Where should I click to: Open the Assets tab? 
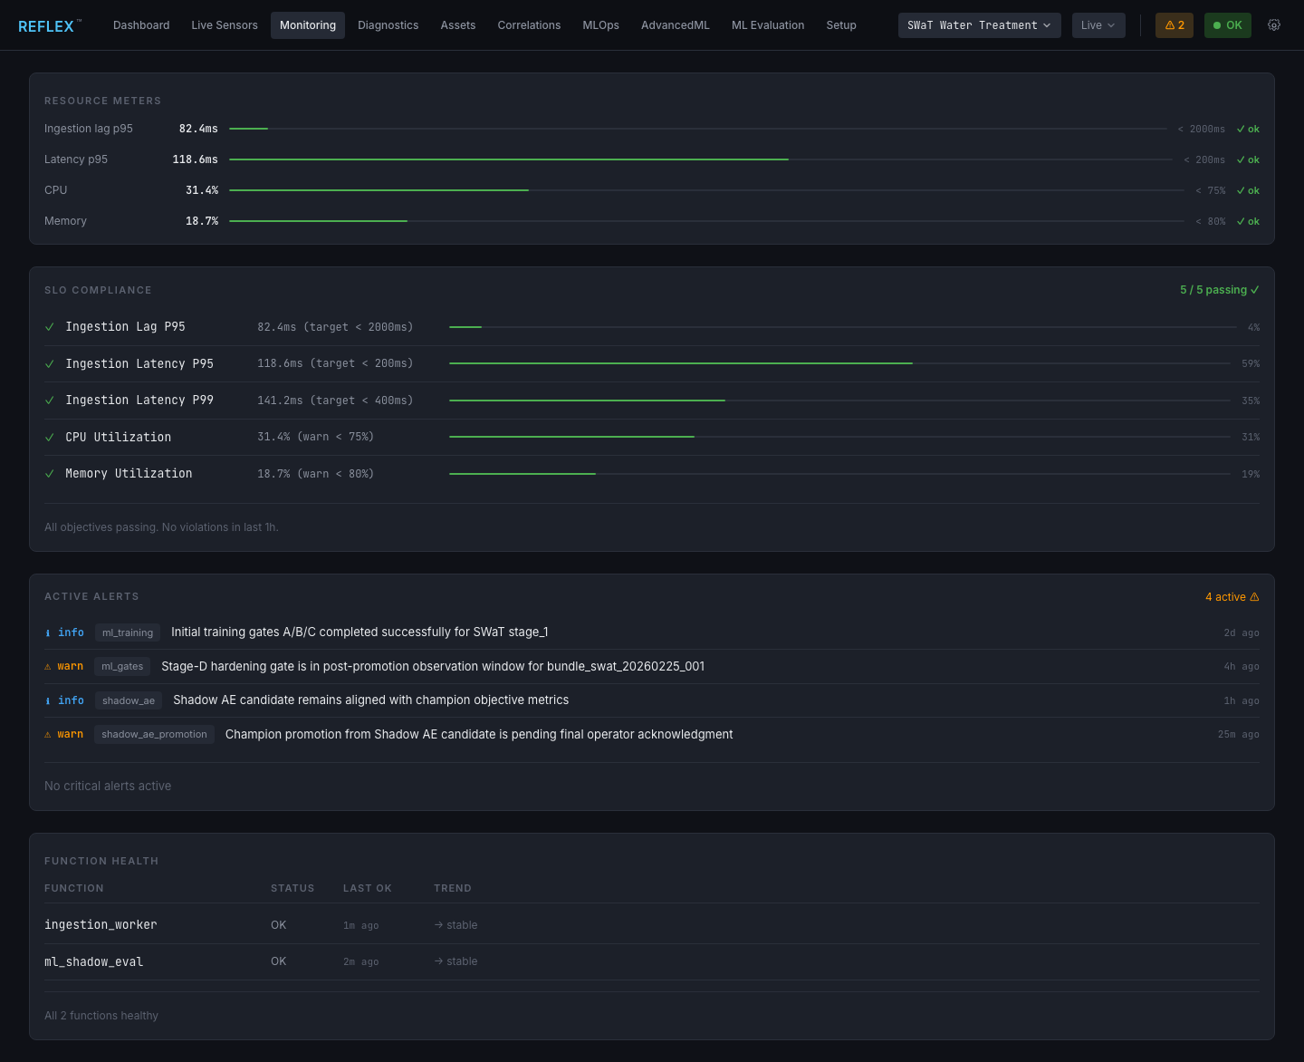[458, 25]
